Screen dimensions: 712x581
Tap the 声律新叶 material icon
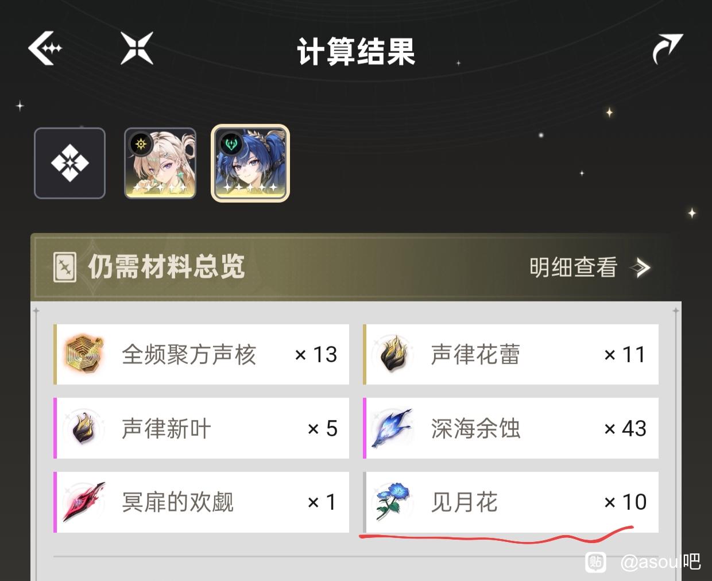[84, 428]
